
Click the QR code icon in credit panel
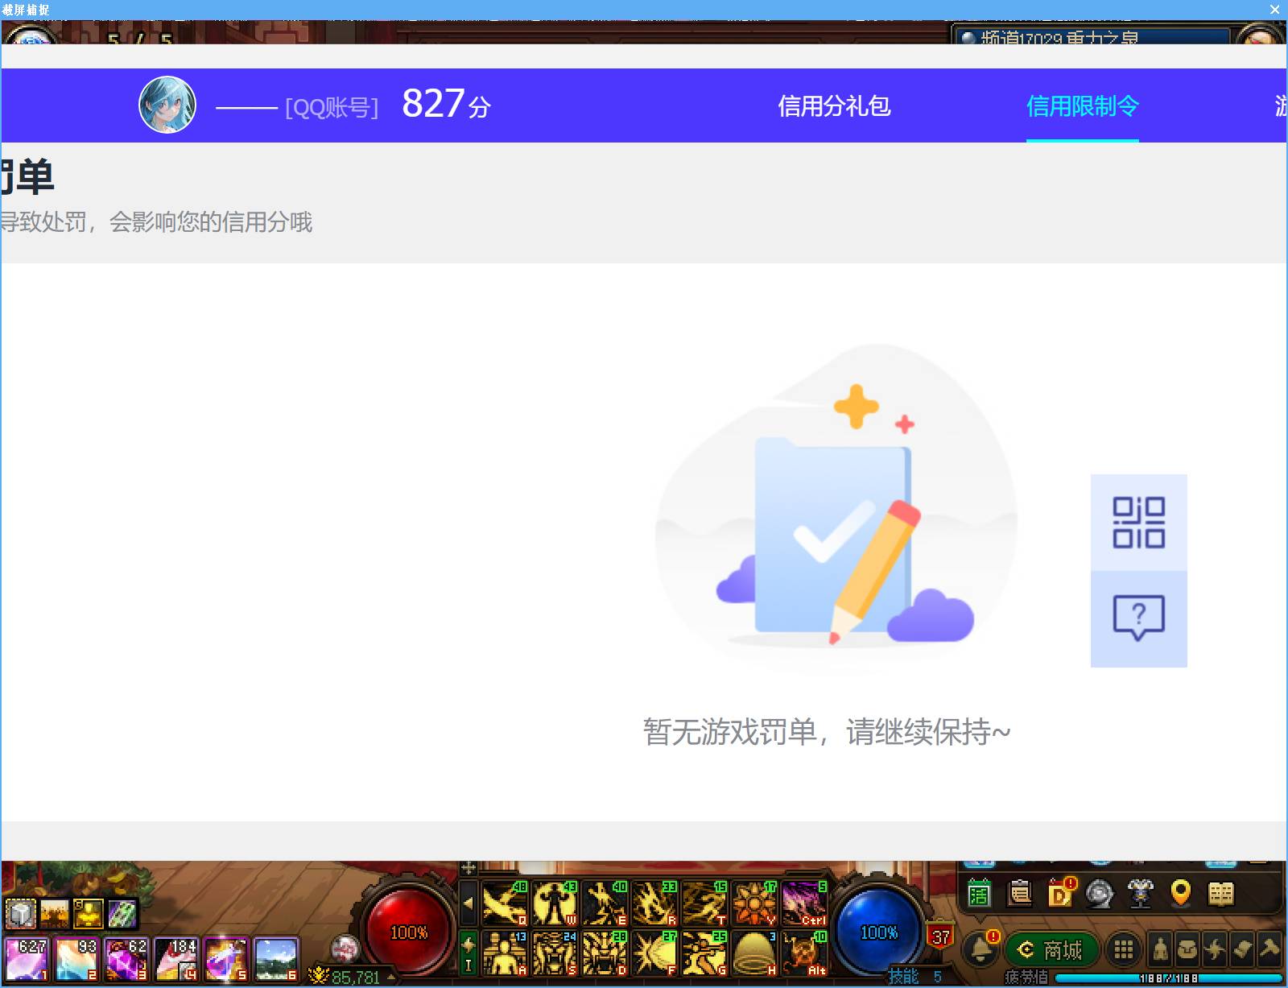[1140, 522]
